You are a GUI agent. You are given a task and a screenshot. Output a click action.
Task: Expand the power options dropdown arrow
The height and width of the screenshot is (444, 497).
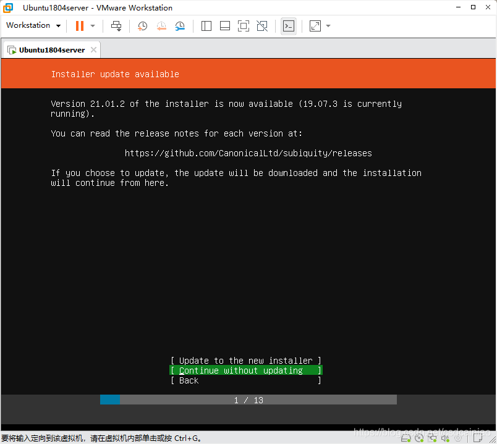point(93,26)
